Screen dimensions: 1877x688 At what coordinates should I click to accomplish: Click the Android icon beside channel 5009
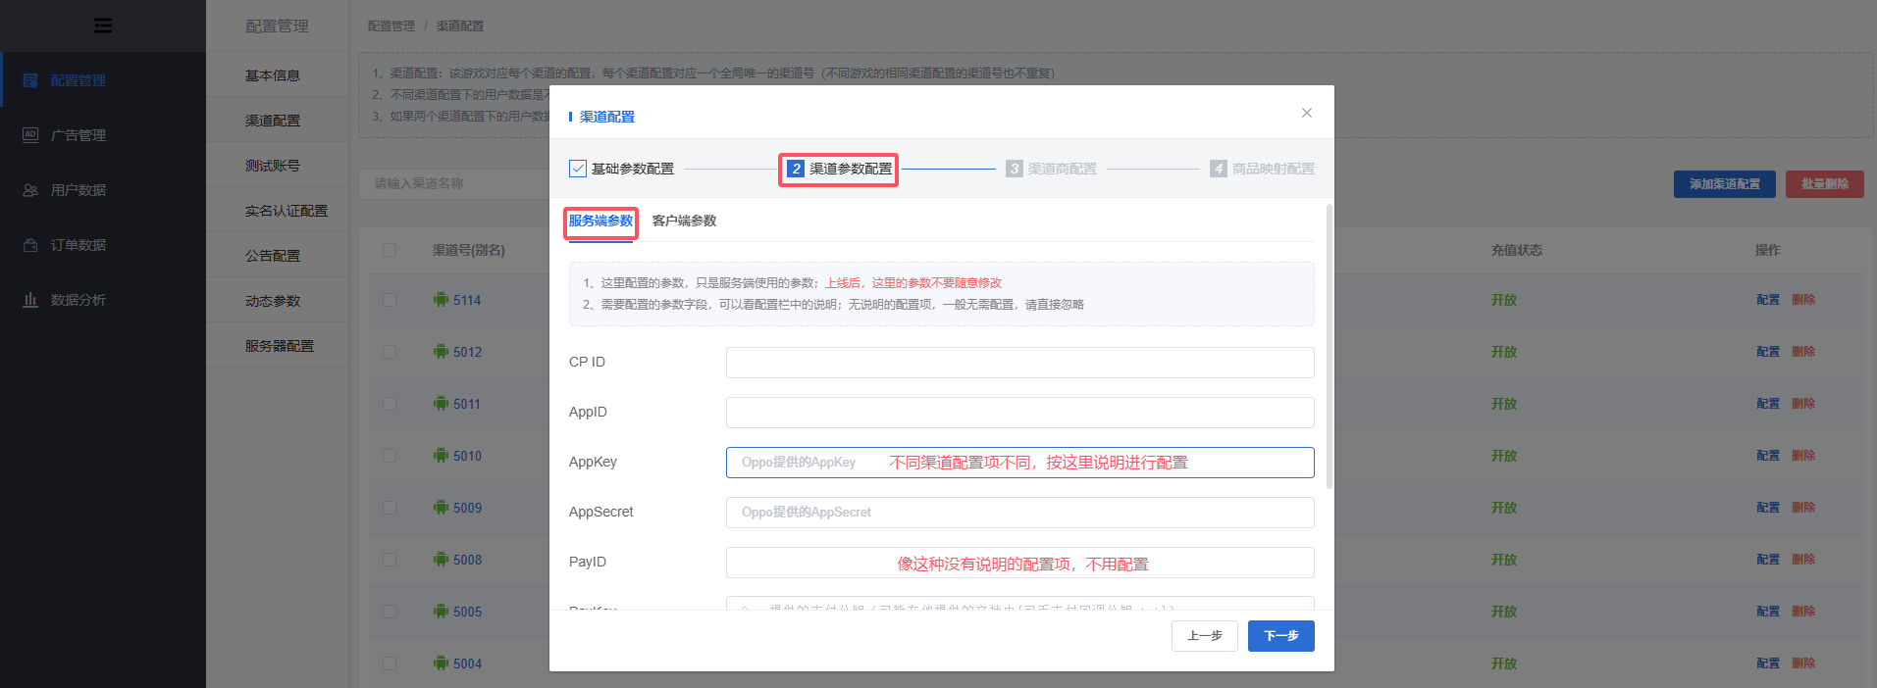point(441,507)
